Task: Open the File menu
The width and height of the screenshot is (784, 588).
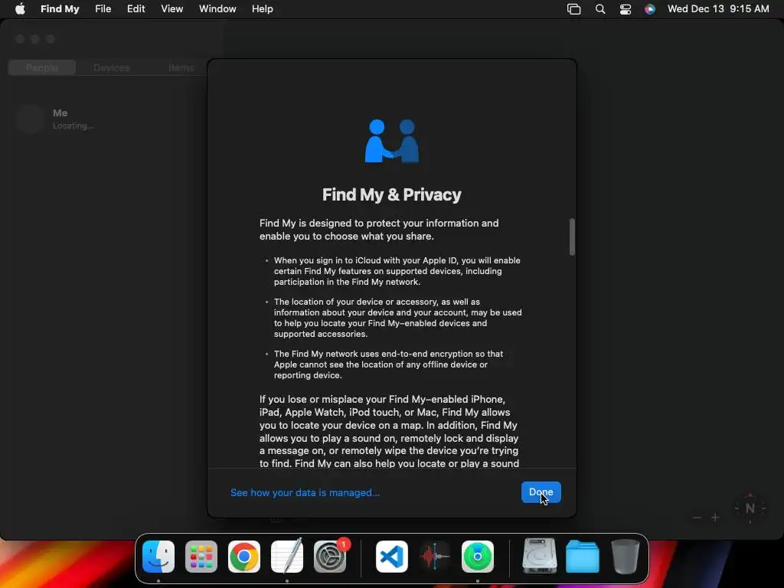Action: 103,9
